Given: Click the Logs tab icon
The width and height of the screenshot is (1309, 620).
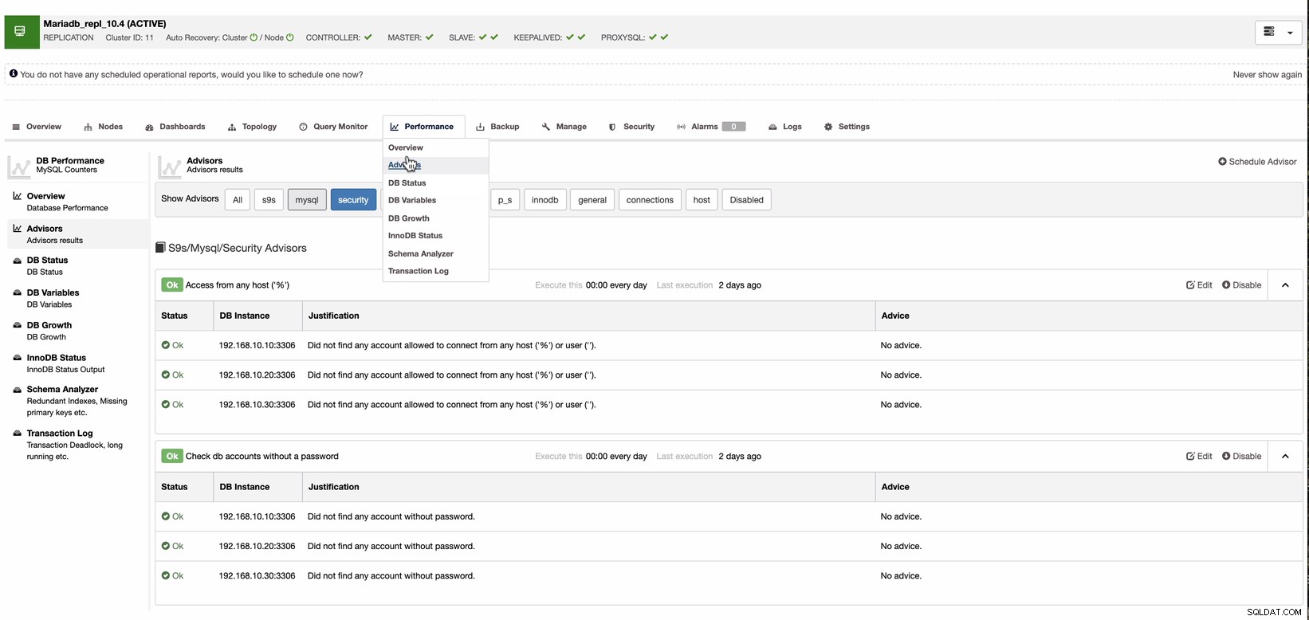Looking at the screenshot, I should tap(772, 127).
